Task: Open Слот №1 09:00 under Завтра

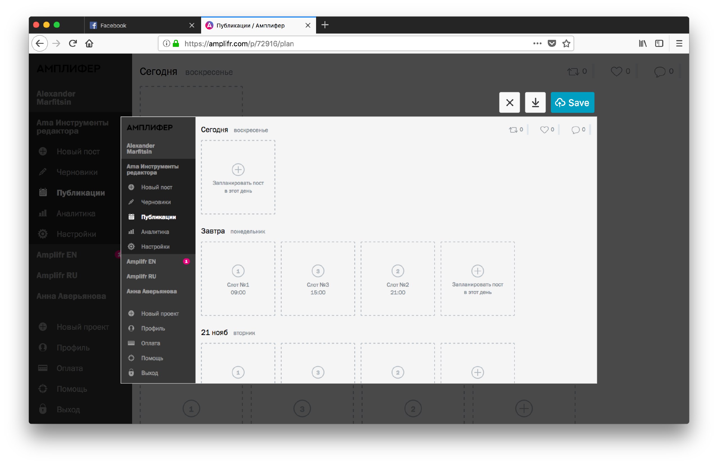Action: click(x=238, y=279)
